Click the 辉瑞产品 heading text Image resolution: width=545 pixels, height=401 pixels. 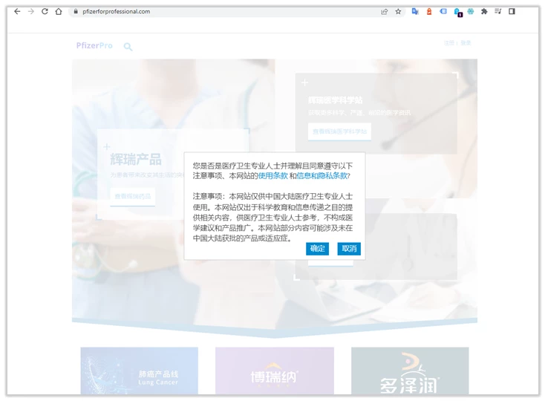tap(136, 160)
